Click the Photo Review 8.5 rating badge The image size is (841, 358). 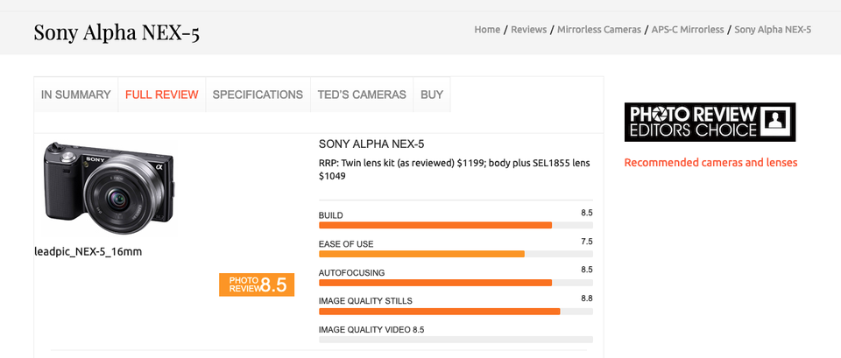click(x=257, y=284)
